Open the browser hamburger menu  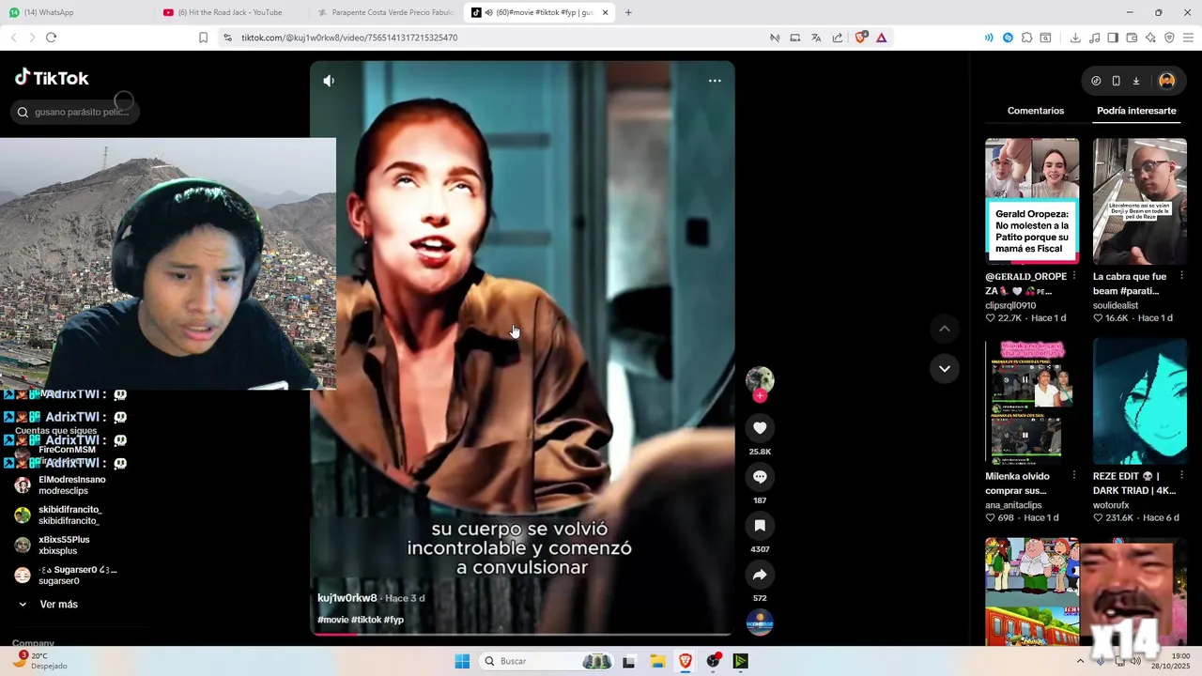click(x=1189, y=38)
